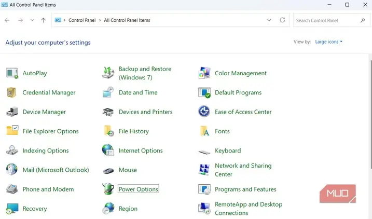Open the Fonts folder icon
This screenshot has width=372, height=219.
click(205, 131)
